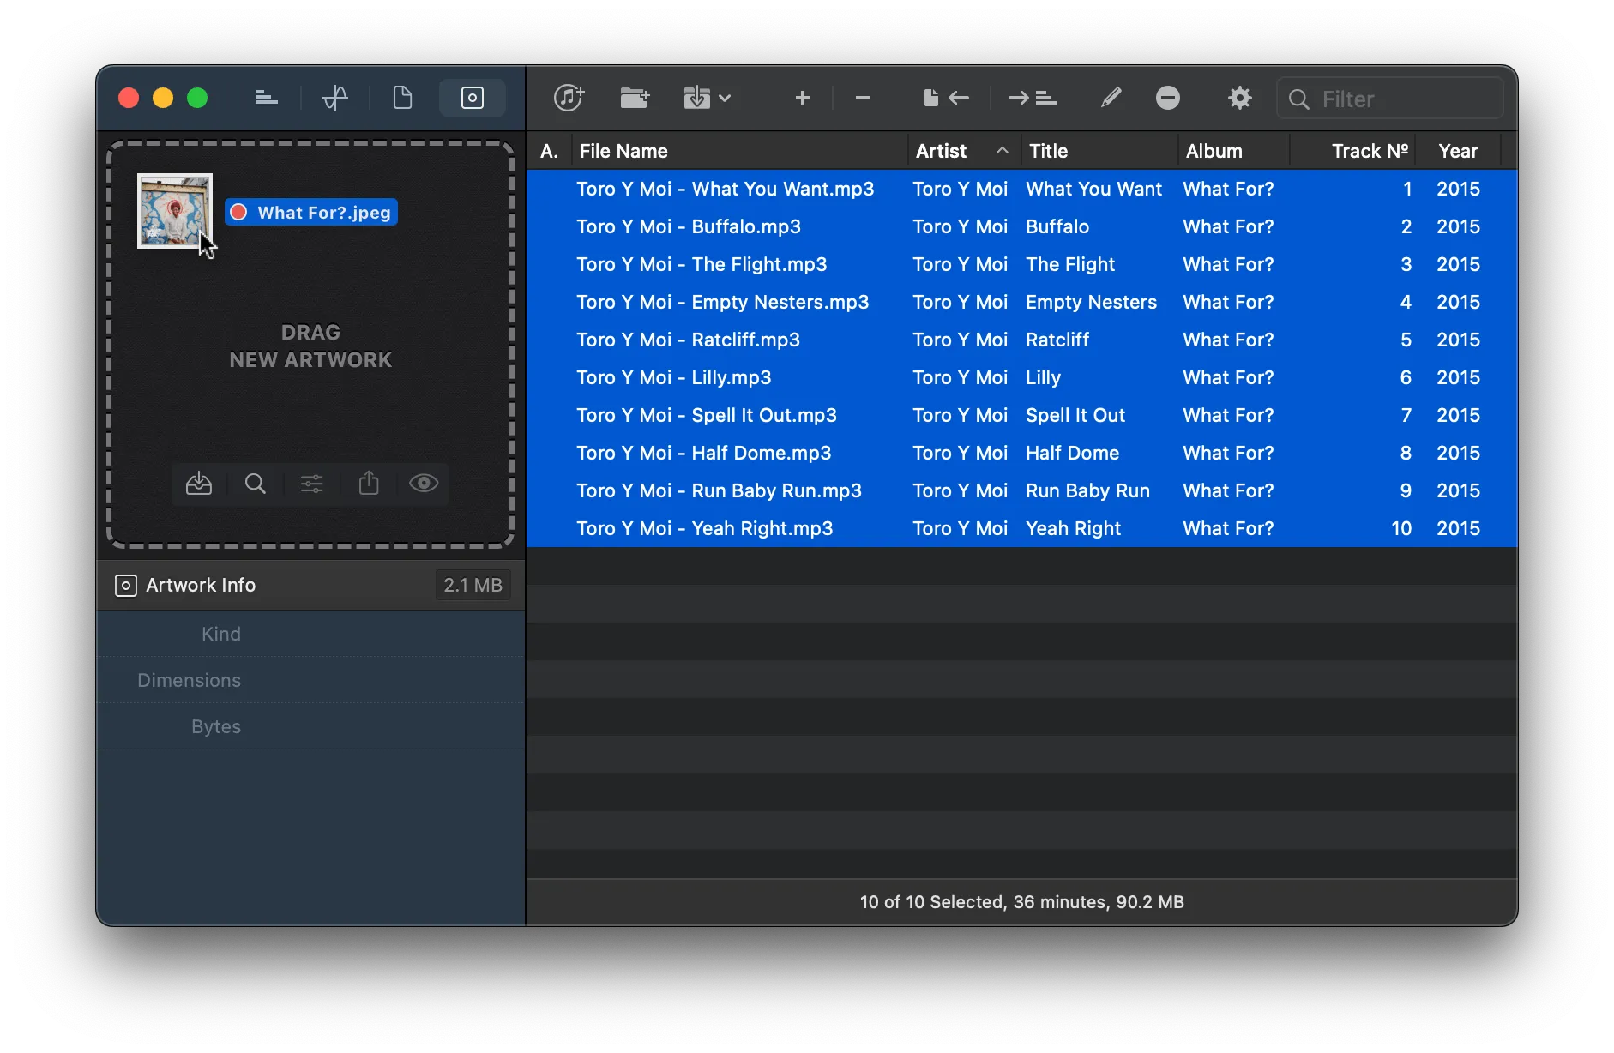Switch to the file info sidebar tab

[x=402, y=98]
